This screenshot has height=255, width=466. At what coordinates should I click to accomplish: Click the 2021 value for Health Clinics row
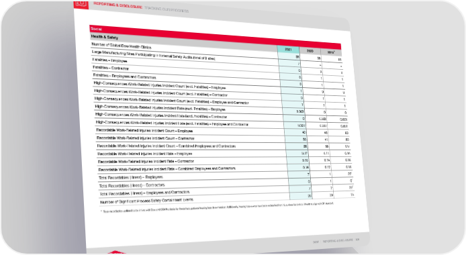coord(297,56)
